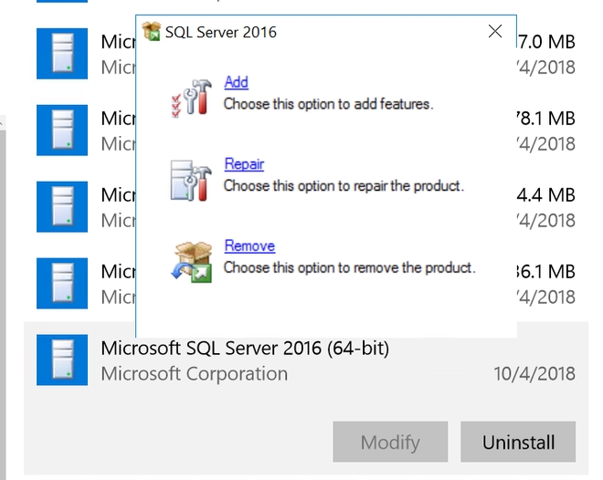
Task: Select the app icon beside the 78.1 MB entry
Action: (x=62, y=130)
